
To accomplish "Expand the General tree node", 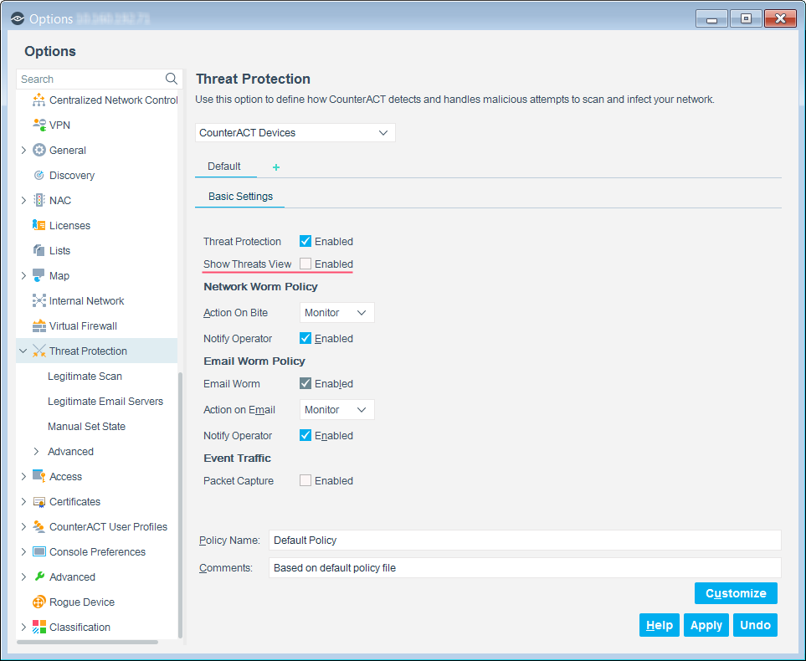I will click(x=23, y=150).
